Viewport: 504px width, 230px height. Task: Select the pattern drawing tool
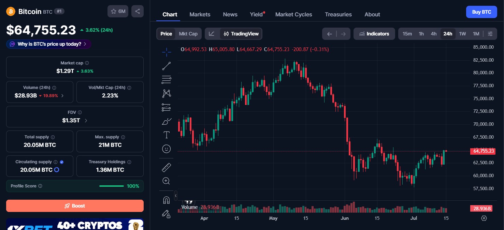(167, 93)
